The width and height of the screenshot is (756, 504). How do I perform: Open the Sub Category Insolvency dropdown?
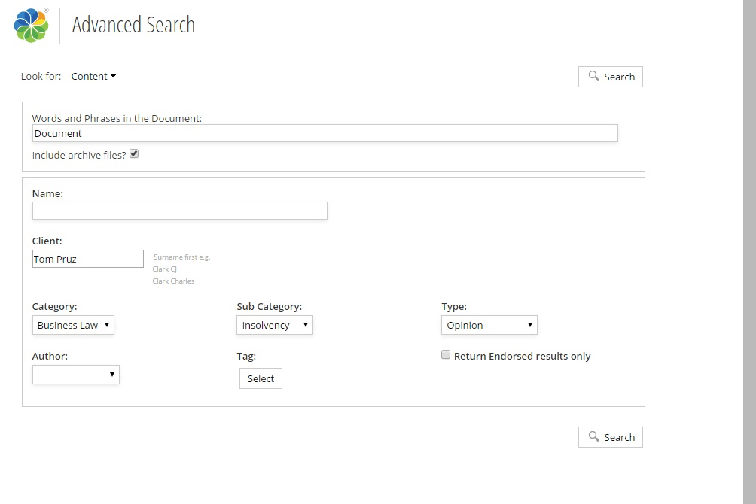[x=275, y=325]
